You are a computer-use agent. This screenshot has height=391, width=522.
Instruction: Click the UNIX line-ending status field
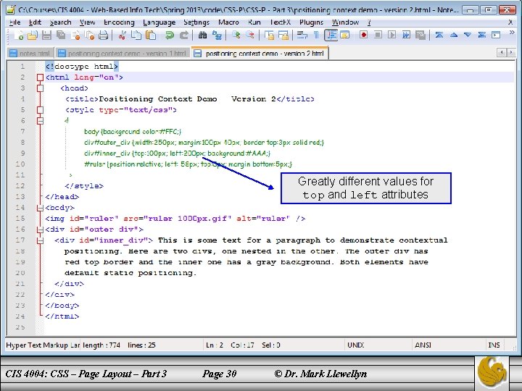pyautogui.click(x=378, y=345)
